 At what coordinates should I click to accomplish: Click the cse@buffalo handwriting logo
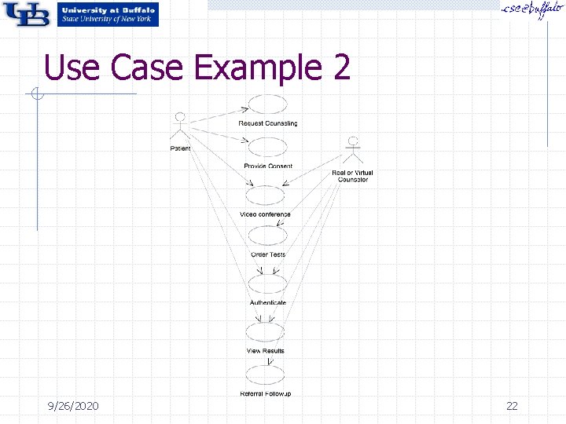(532, 10)
